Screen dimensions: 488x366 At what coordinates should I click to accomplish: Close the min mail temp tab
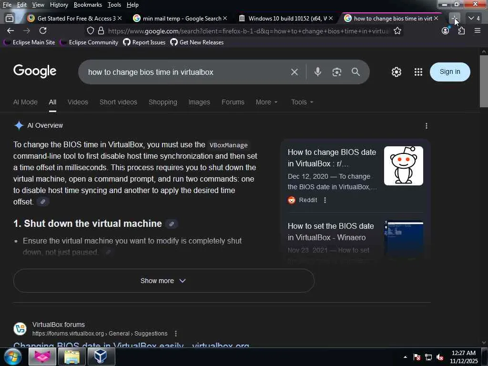225,19
